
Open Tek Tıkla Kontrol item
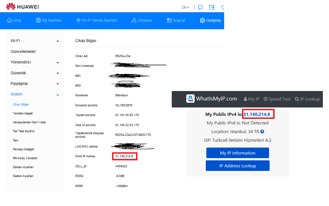pos(23,131)
